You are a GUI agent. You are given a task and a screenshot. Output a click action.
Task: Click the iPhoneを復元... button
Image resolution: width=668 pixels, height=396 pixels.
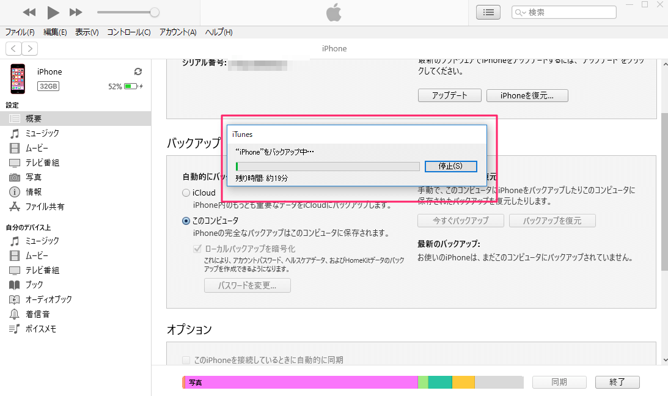(x=527, y=95)
